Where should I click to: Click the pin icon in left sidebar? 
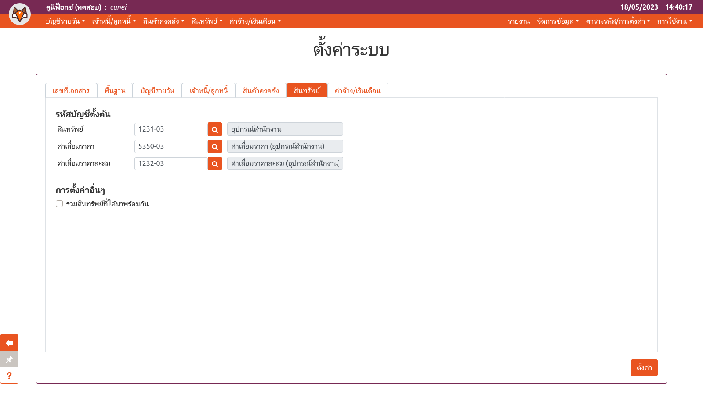coord(9,359)
